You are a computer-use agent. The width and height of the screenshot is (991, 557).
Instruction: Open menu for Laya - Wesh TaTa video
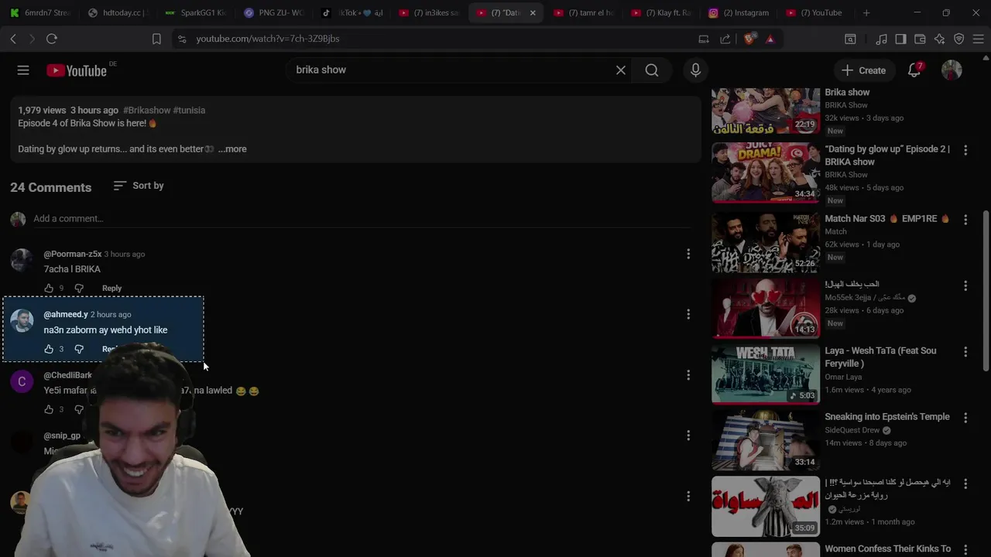965,352
